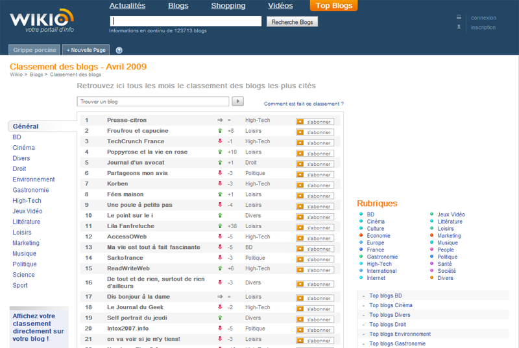Click the RSS icon for Korben

click(300, 185)
